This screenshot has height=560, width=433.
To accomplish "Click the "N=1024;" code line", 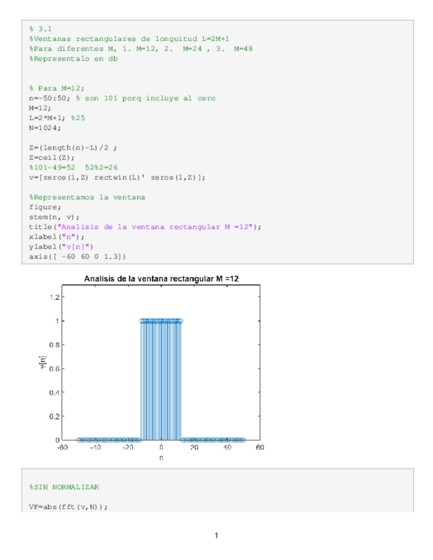I will click(x=45, y=127).
